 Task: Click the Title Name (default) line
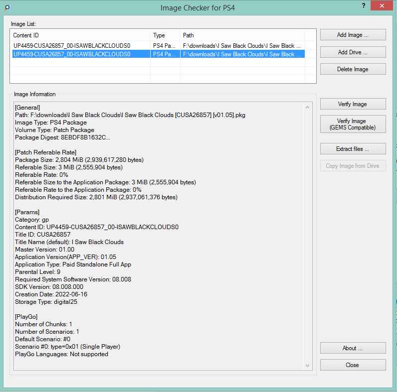[x=69, y=242]
